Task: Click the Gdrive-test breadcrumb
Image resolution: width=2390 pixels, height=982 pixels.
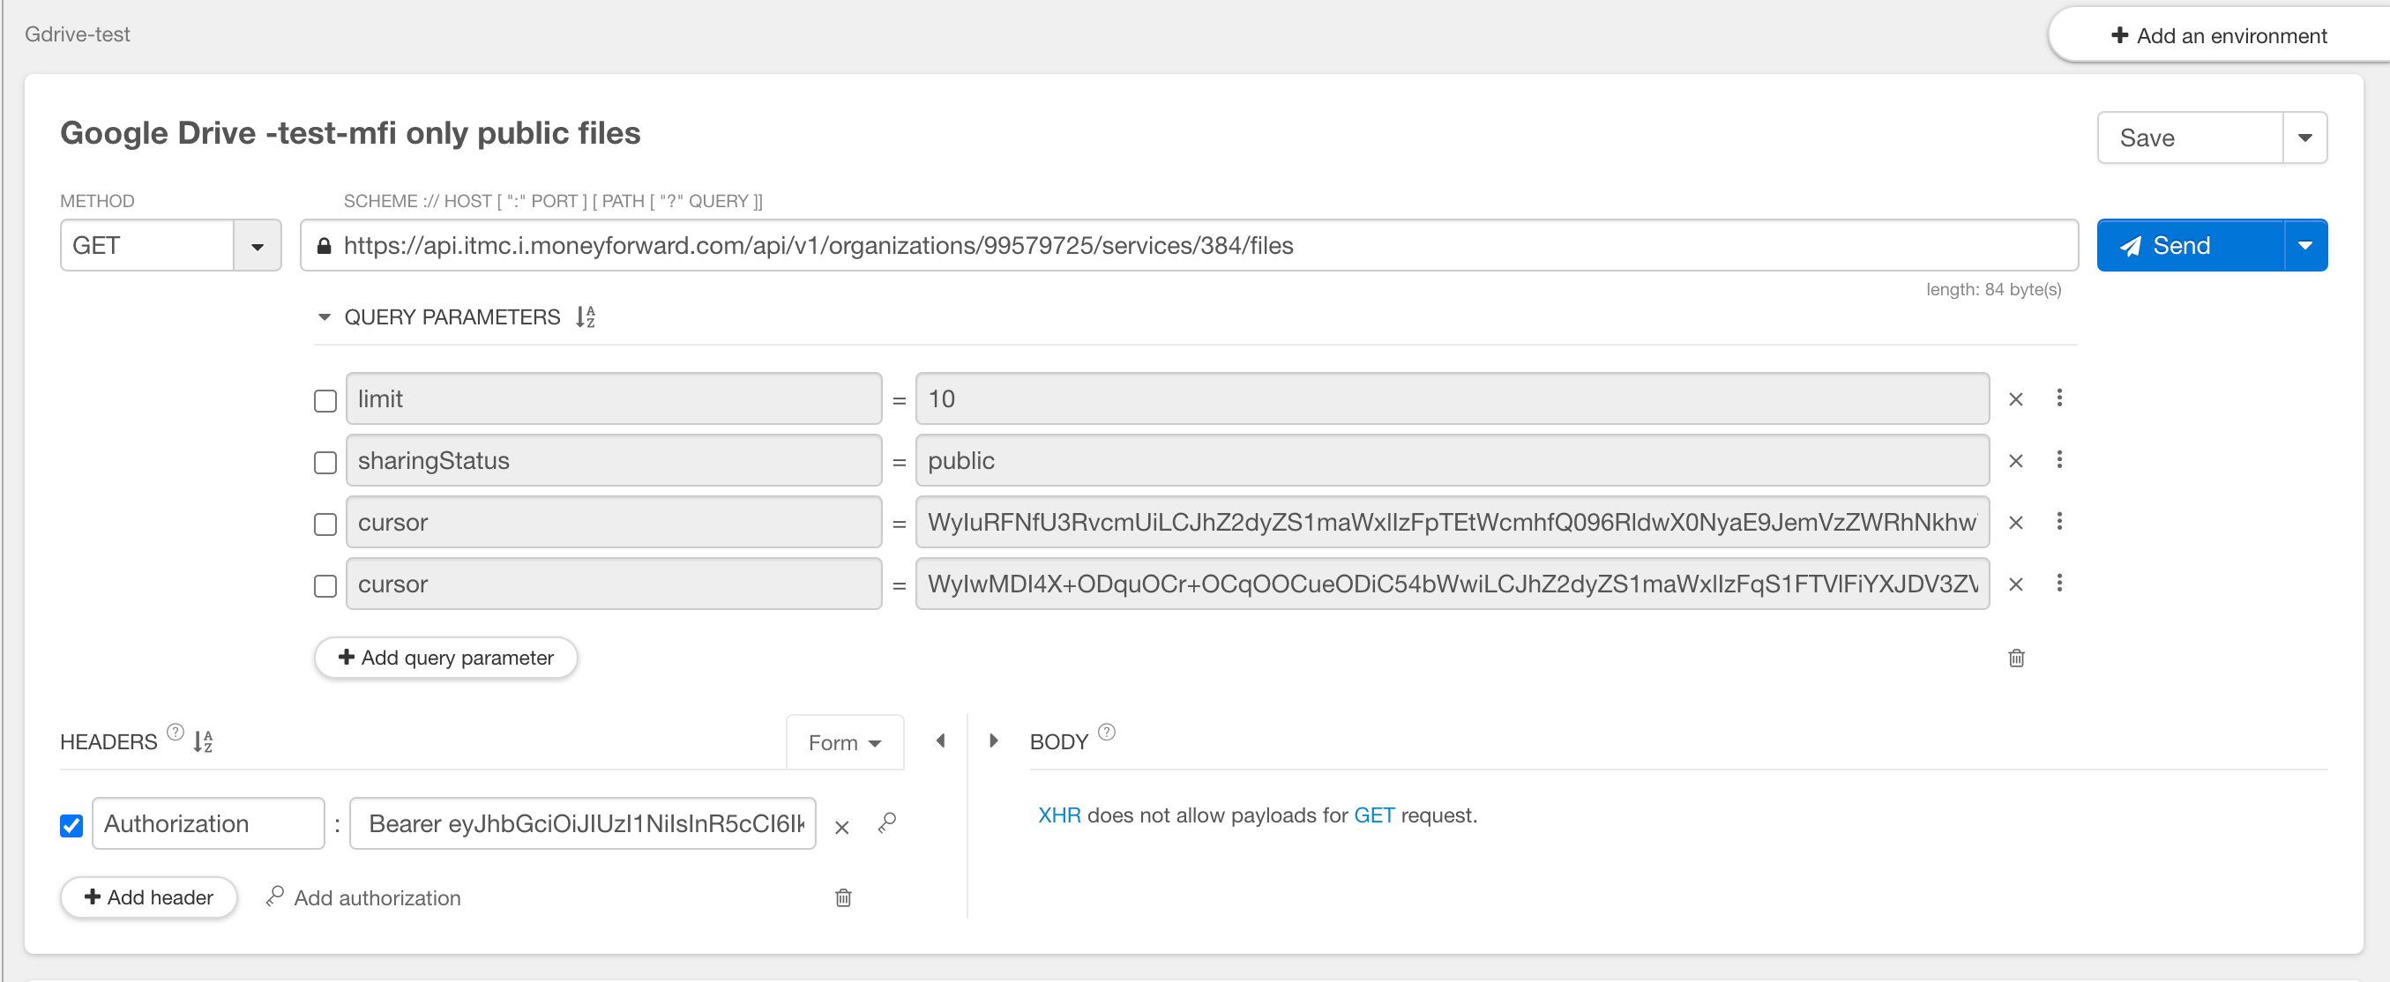Action: 77,34
